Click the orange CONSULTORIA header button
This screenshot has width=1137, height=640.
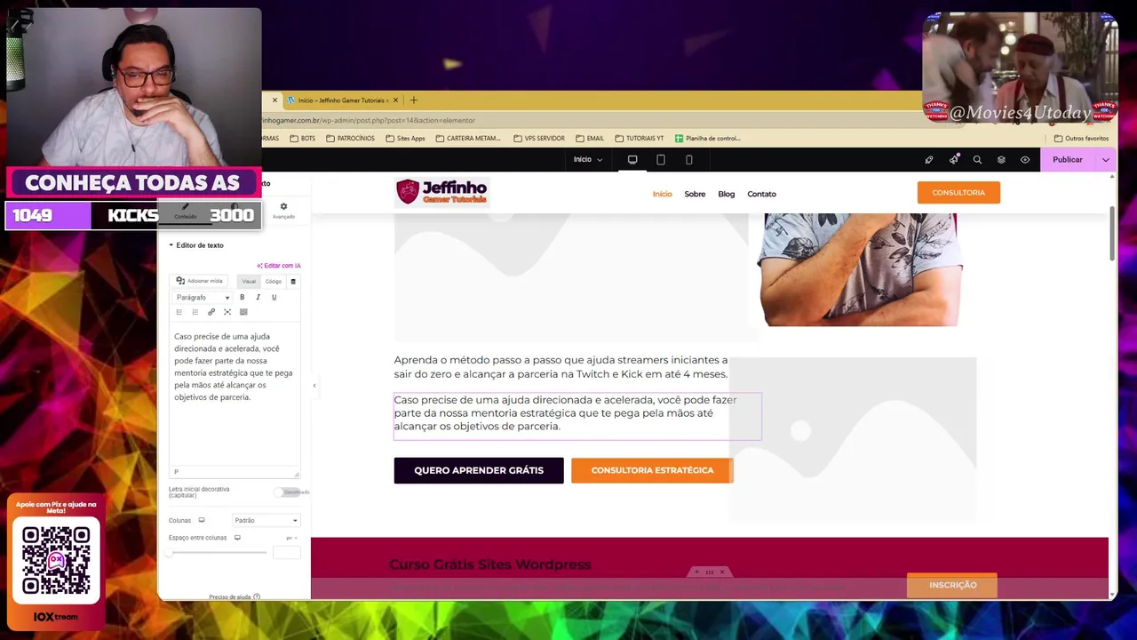click(x=958, y=193)
